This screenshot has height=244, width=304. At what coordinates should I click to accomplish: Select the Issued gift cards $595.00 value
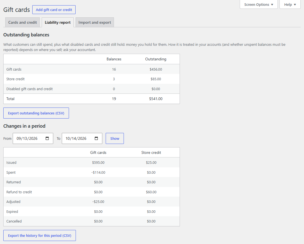(98, 162)
